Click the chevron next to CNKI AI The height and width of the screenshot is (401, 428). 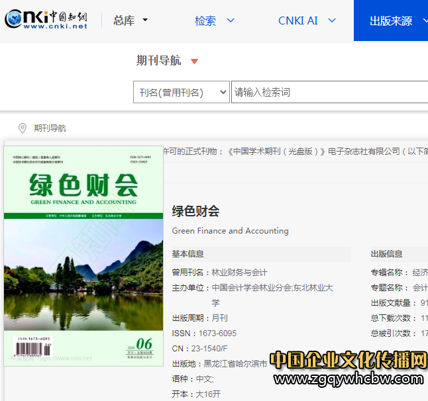[x=332, y=21]
